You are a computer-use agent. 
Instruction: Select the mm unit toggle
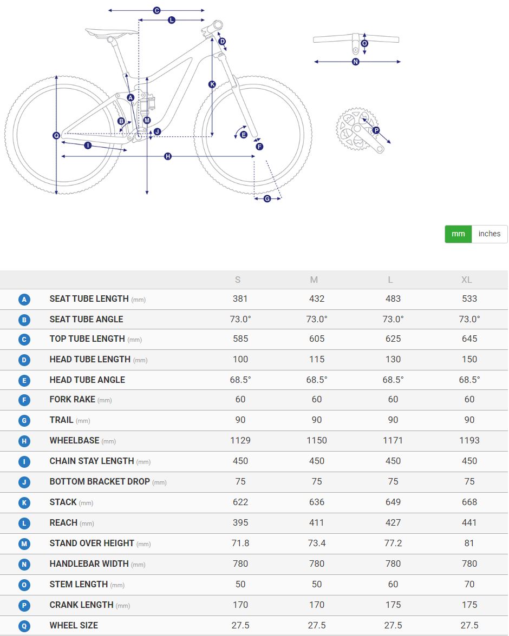click(458, 234)
